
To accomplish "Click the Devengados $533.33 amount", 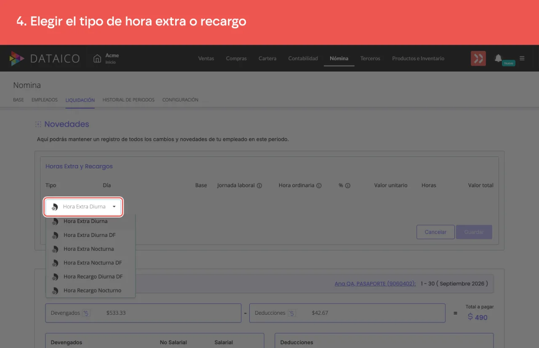I will 116,313.
